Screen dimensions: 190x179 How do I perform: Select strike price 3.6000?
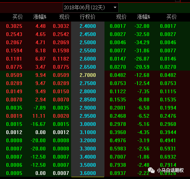(88, 173)
